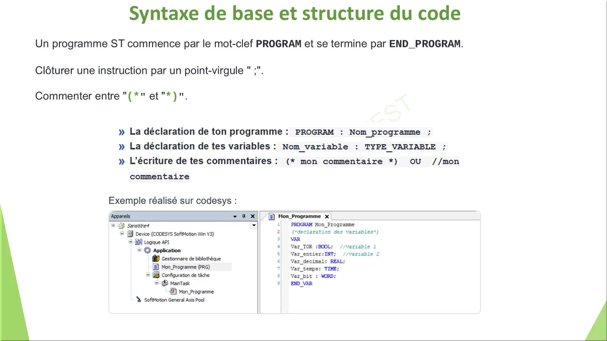
Task: Collapse the Logique API tree node
Action: tap(130, 242)
